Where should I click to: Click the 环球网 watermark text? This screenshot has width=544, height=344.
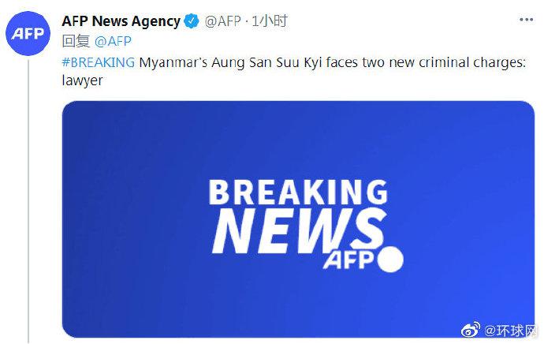pos(514,328)
